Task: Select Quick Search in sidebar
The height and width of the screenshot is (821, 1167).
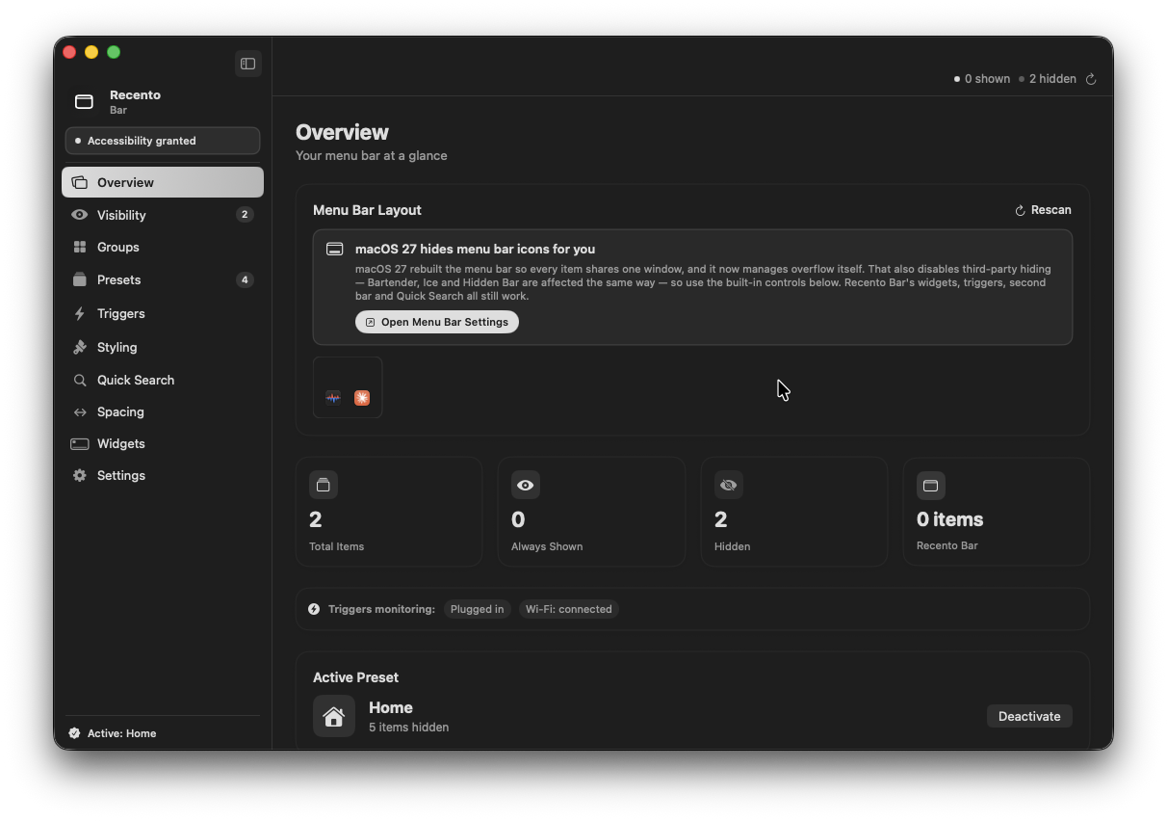Action: (x=163, y=380)
